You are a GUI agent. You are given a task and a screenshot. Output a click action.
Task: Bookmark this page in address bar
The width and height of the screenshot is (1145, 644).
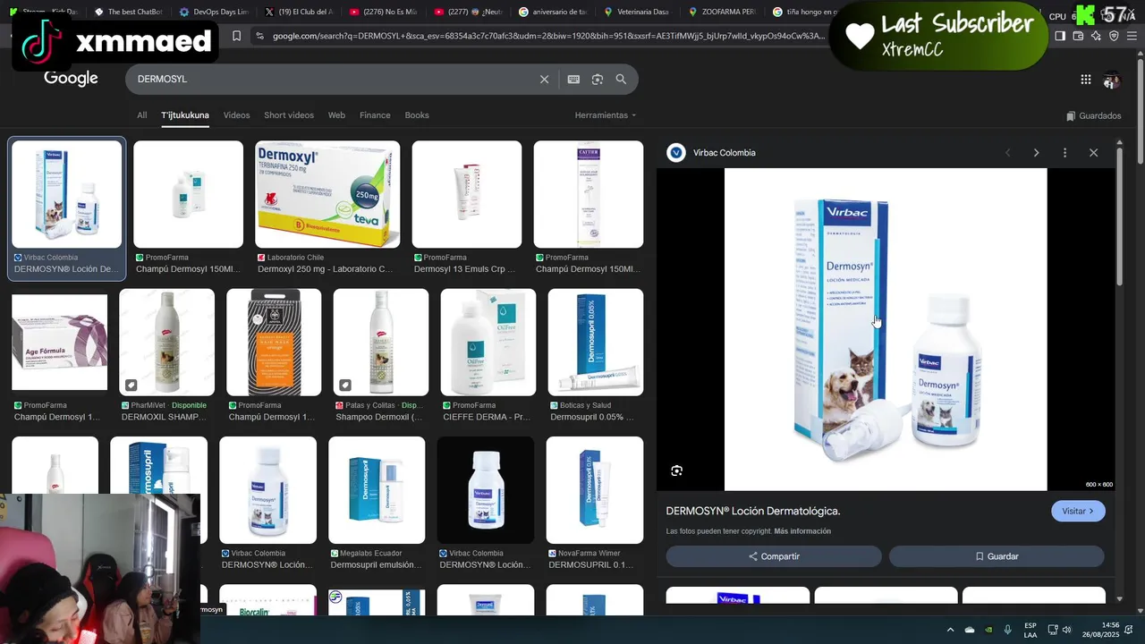(236, 36)
